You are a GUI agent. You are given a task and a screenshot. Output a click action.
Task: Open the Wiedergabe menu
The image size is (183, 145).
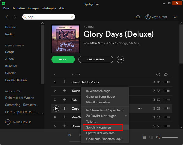49,9
